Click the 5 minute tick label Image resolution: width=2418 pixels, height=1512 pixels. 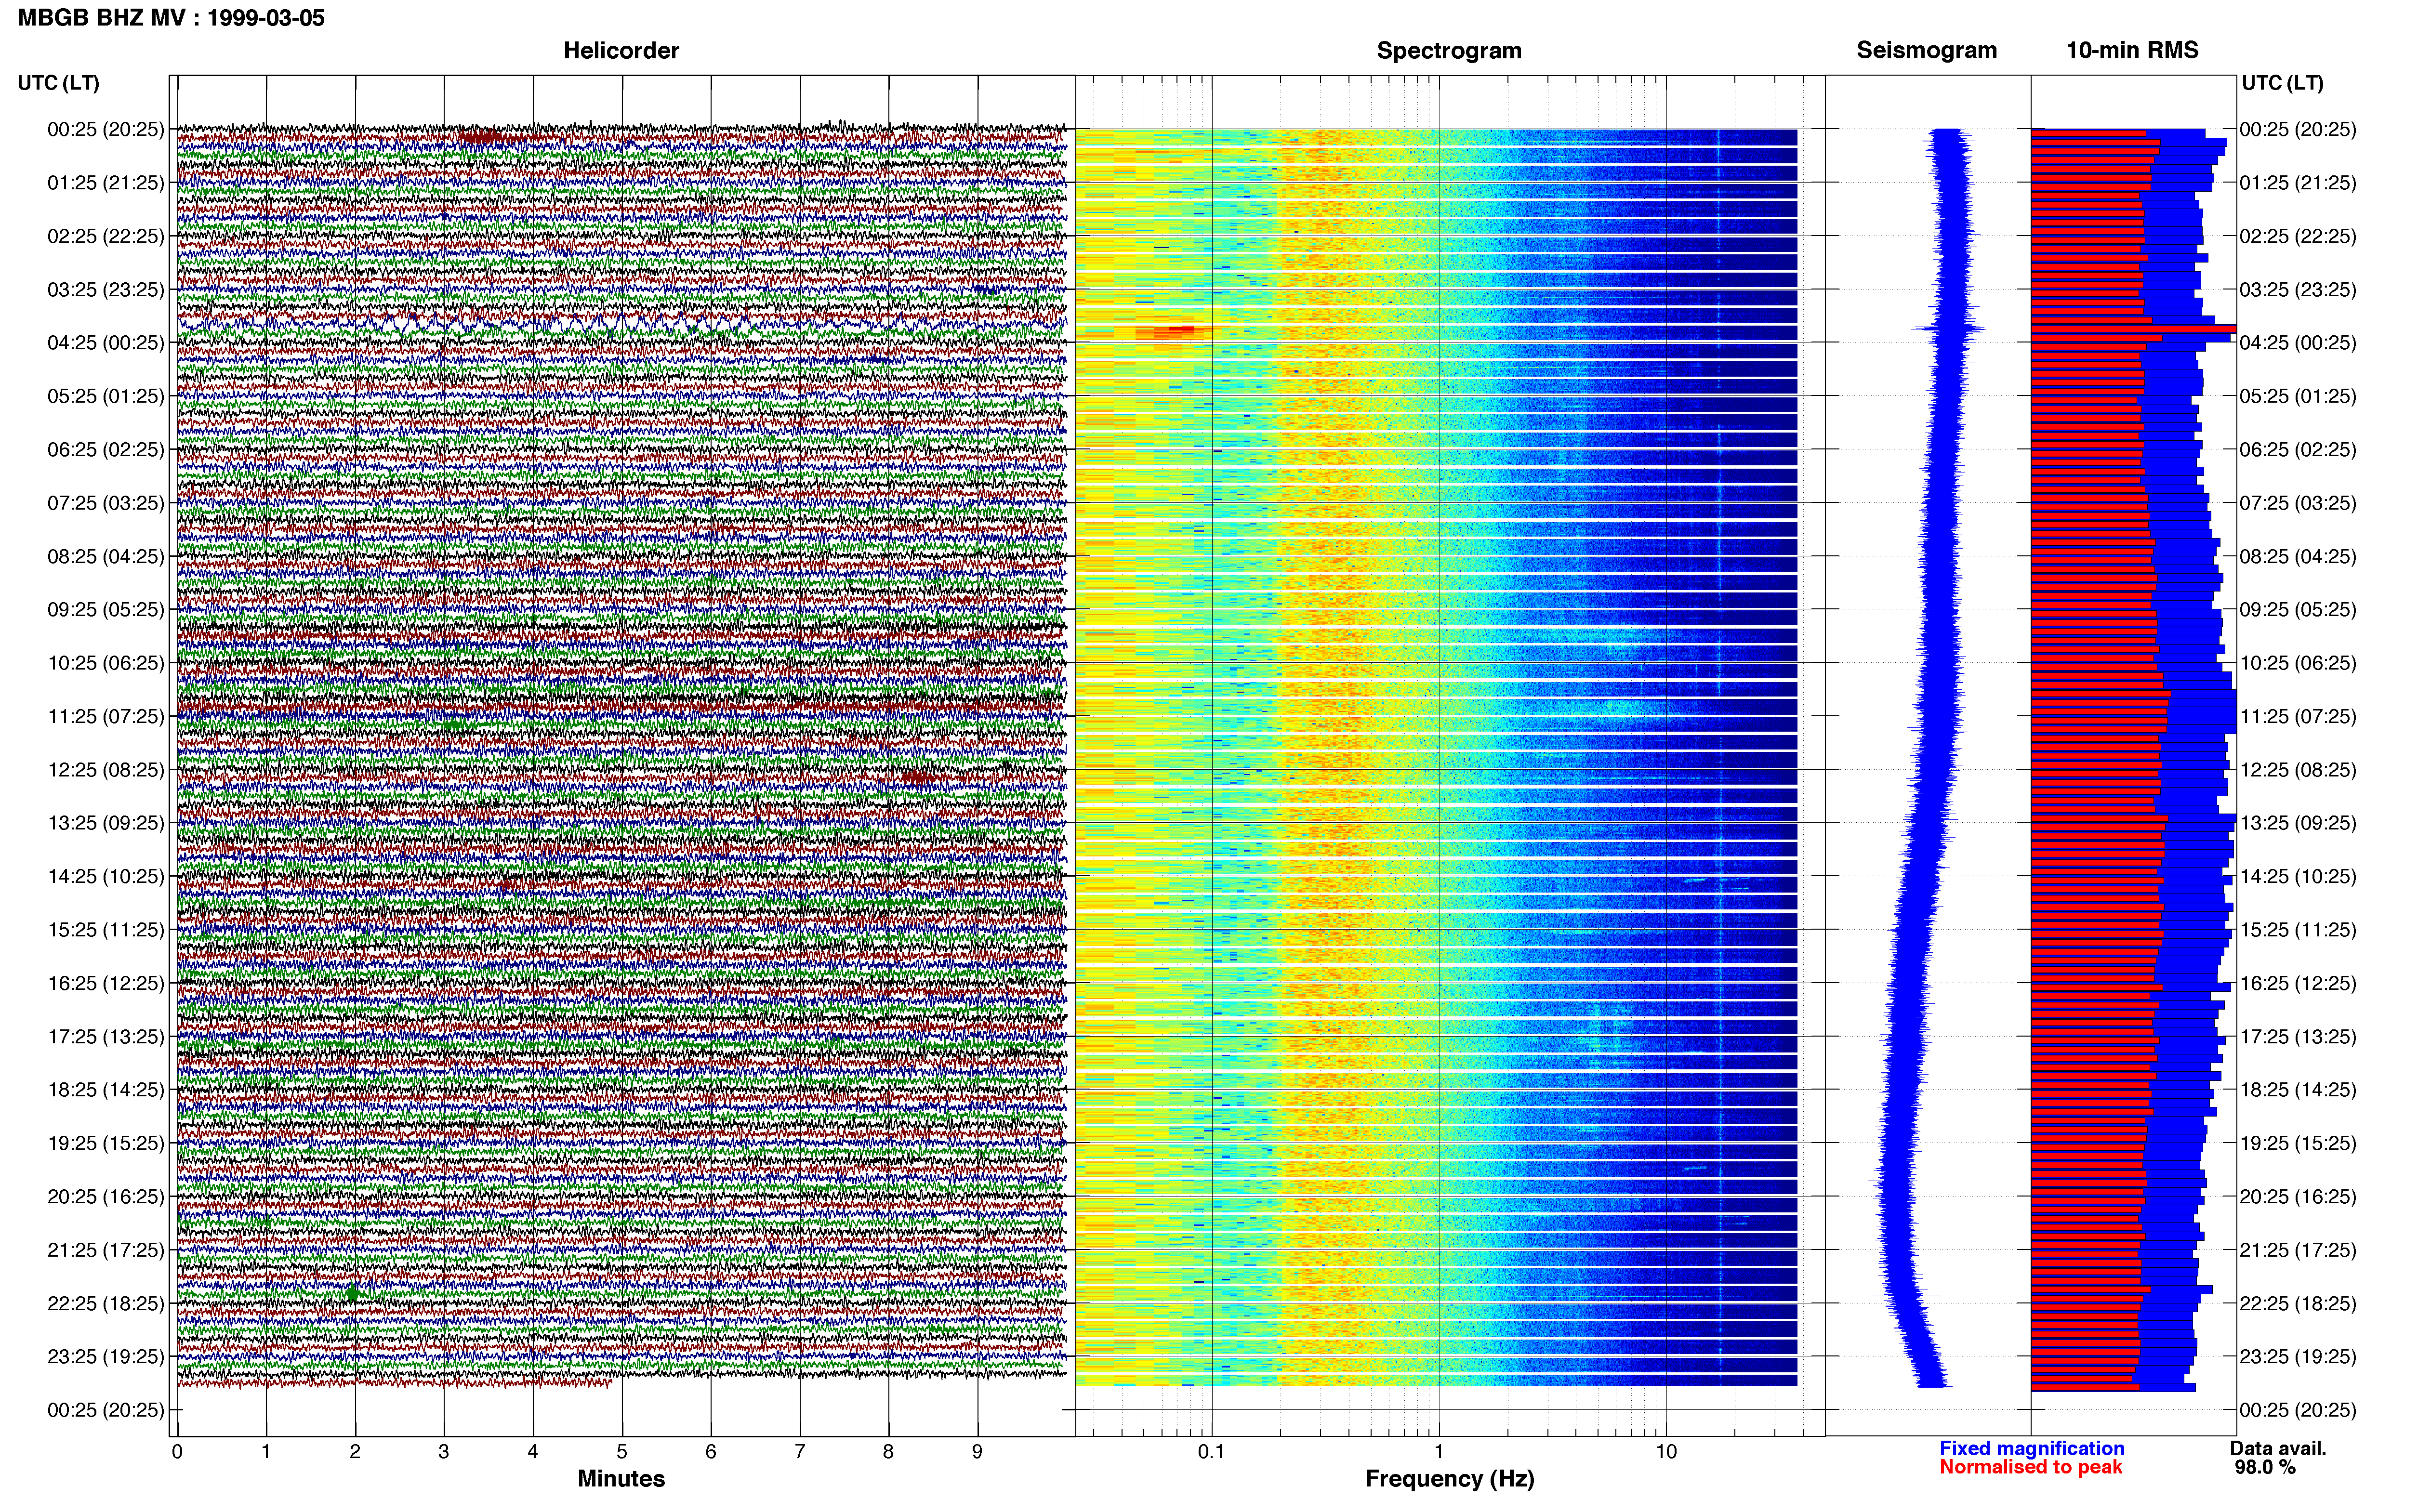622,1451
